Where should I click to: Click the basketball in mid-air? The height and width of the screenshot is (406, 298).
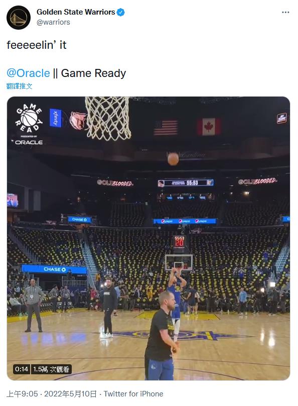coord(173,159)
